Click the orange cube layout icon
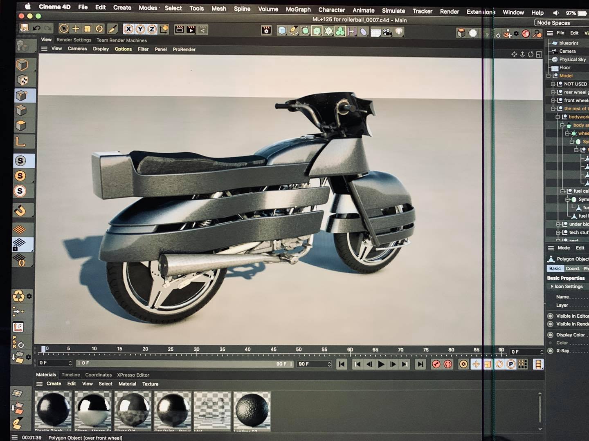This screenshot has width=589, height=441. [x=461, y=33]
